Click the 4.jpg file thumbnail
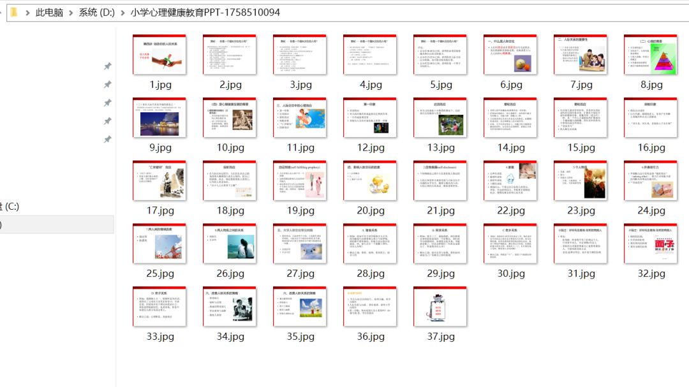The height and width of the screenshot is (387, 689). pos(370,54)
